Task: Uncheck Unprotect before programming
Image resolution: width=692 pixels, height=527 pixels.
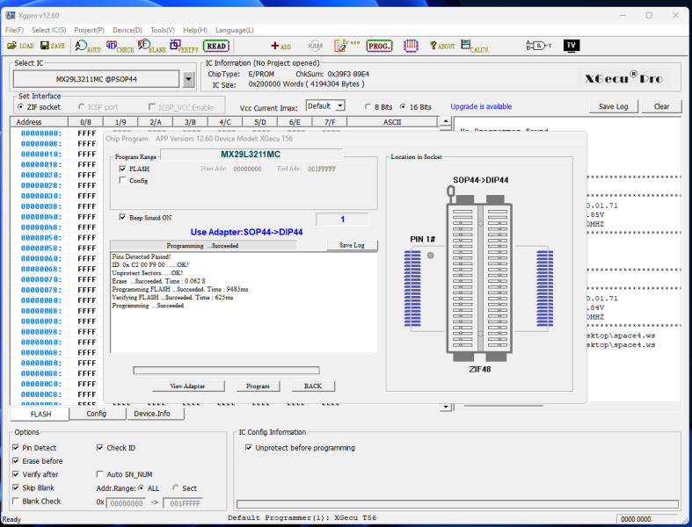Action: tap(249, 448)
